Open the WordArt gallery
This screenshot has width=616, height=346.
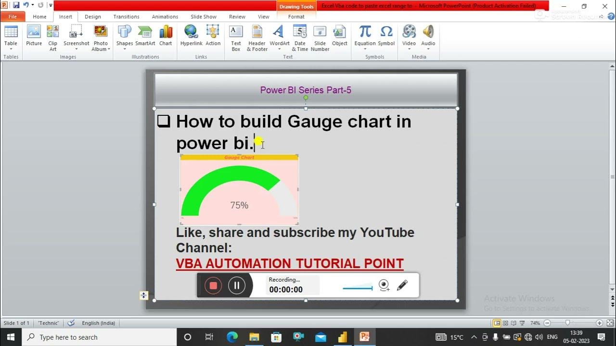tap(279, 38)
